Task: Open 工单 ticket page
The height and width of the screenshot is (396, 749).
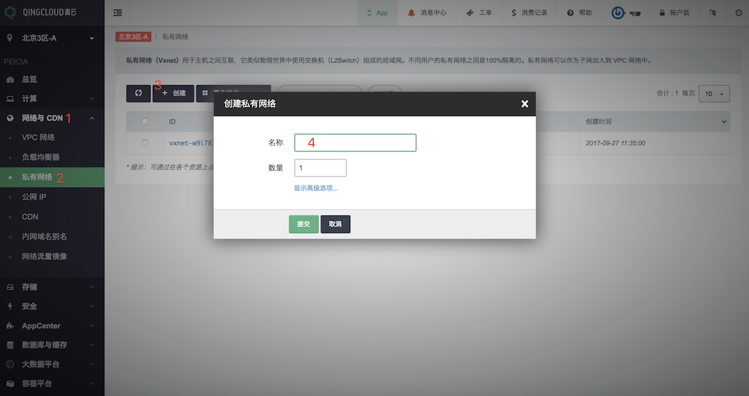Action: click(479, 12)
